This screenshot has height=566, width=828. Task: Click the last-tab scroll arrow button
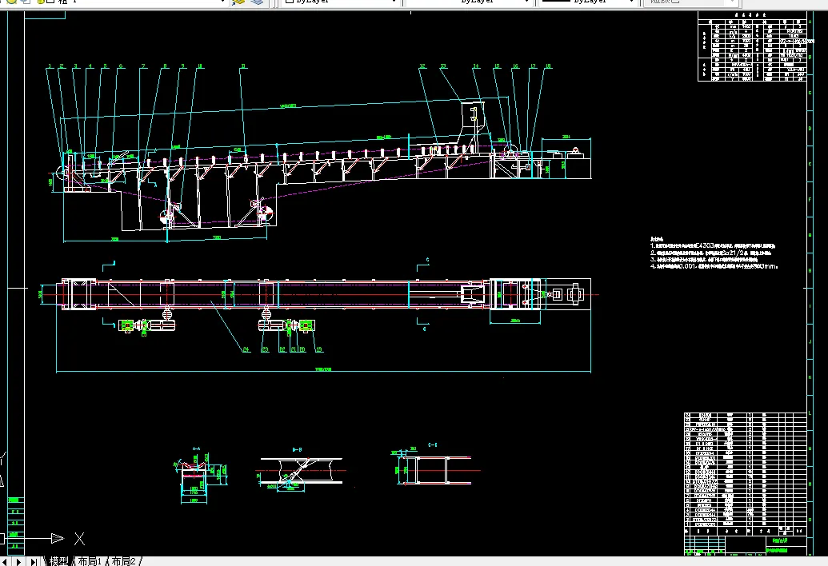(34, 562)
